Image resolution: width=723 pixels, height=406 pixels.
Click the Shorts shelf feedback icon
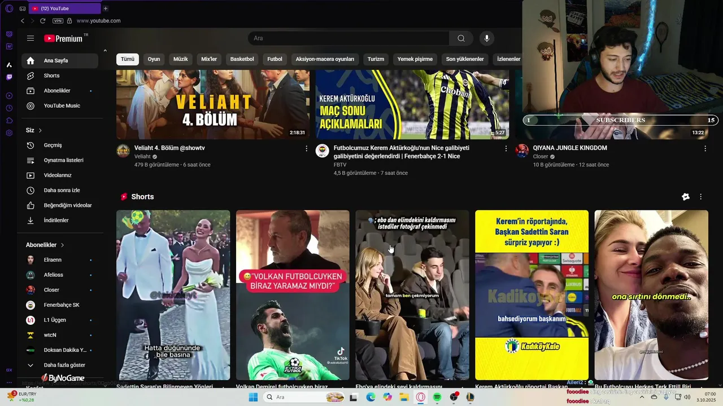686,197
